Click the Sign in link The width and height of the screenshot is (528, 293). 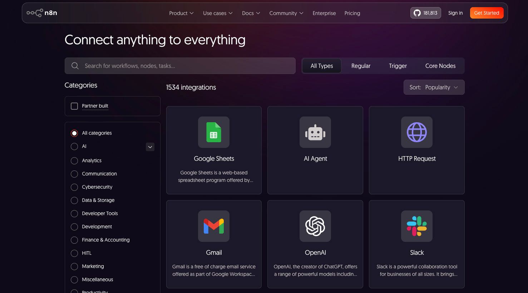point(455,13)
